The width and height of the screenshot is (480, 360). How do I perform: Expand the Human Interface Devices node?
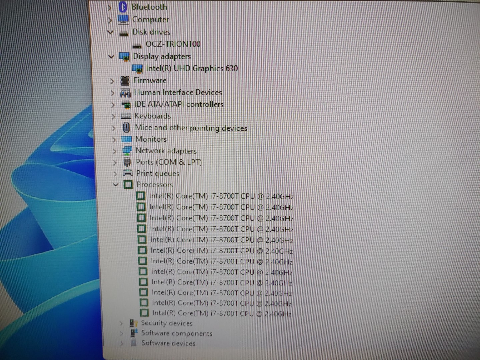(112, 93)
